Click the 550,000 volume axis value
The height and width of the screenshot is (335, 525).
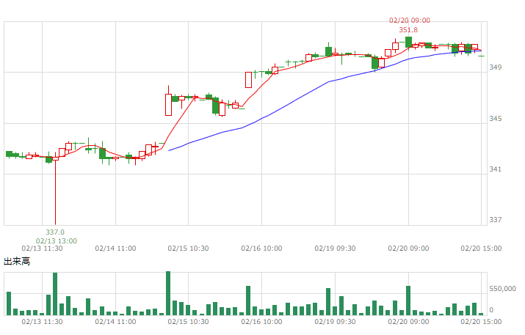502,289
